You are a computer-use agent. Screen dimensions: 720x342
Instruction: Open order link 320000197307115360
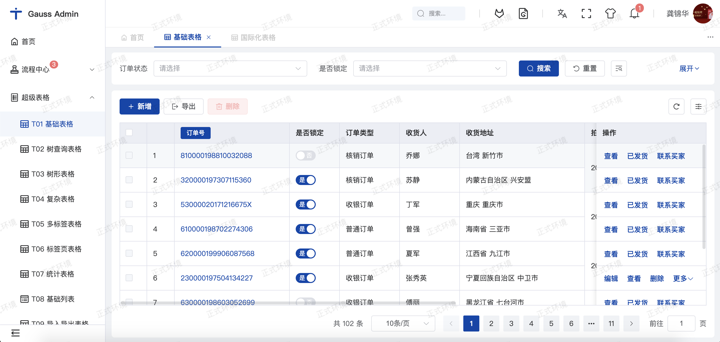pyautogui.click(x=216, y=180)
